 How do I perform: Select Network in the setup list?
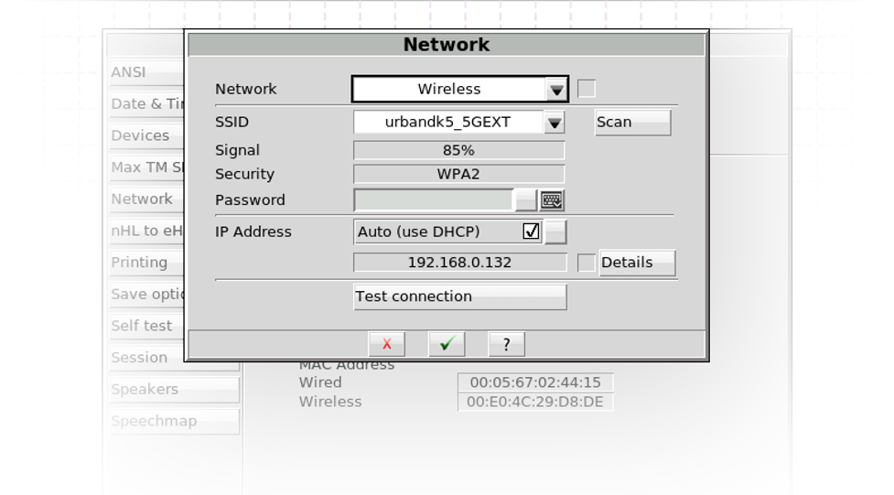coord(146,199)
